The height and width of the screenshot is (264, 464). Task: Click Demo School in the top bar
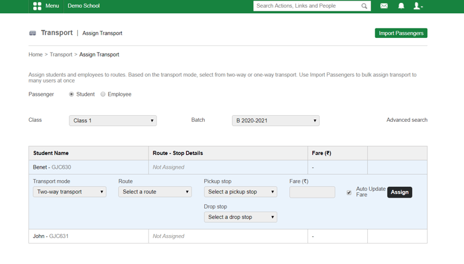(x=83, y=6)
